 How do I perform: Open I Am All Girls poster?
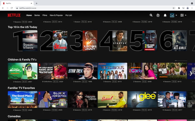tap(179, 41)
